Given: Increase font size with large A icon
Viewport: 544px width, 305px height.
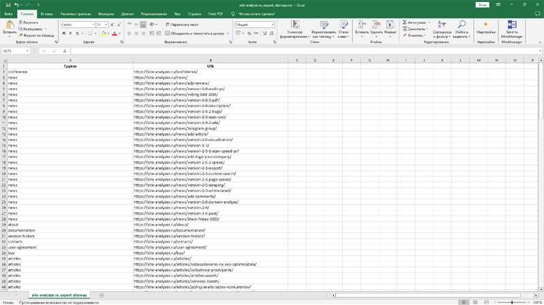Looking at the screenshot, I should click(112, 24).
